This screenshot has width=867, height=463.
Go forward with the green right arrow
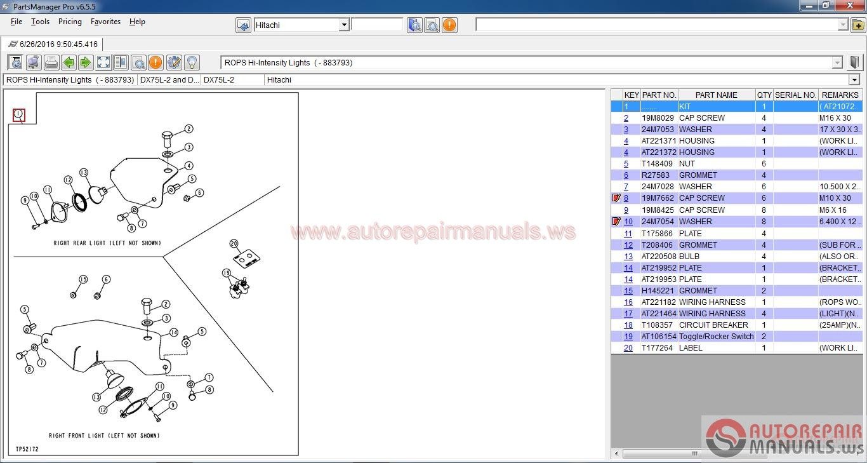pyautogui.click(x=85, y=62)
